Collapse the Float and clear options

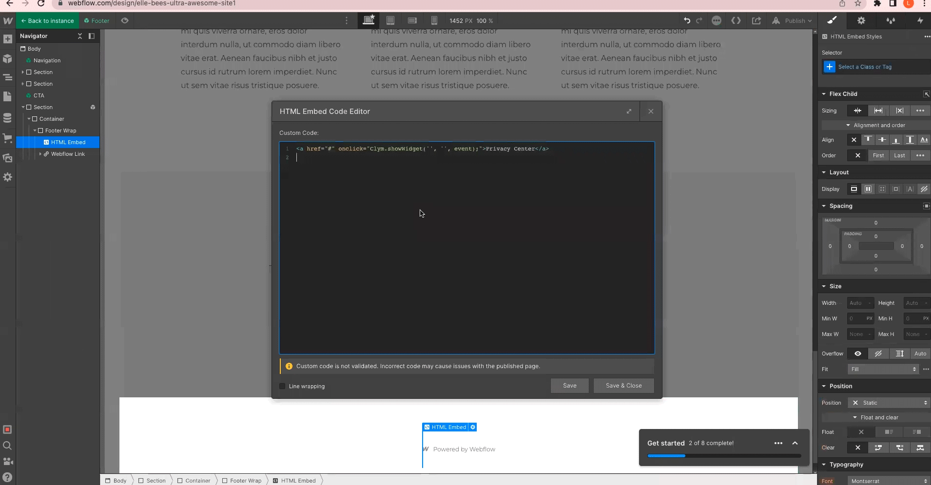click(x=875, y=417)
